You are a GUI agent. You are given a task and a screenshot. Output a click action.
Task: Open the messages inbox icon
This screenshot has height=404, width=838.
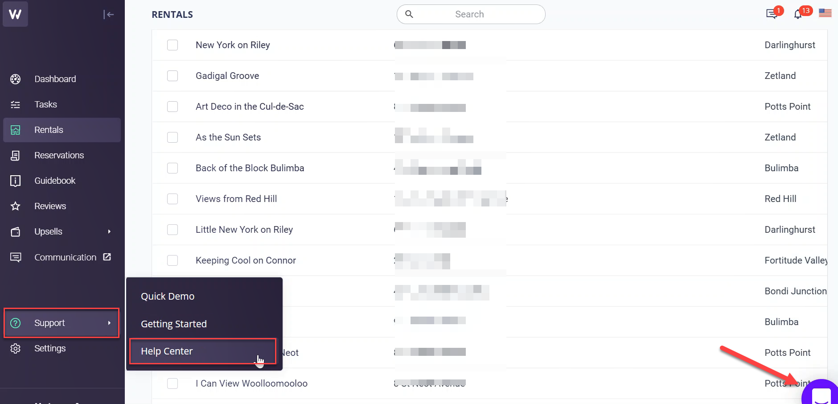click(771, 14)
